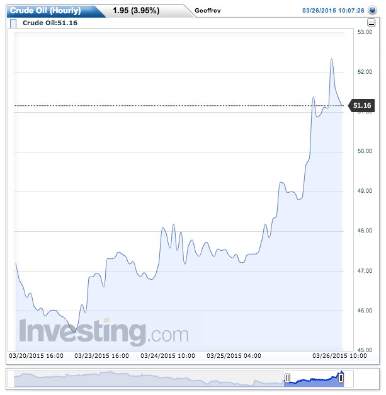
Task: Click the right range handle in the navigator
Action: (341, 378)
